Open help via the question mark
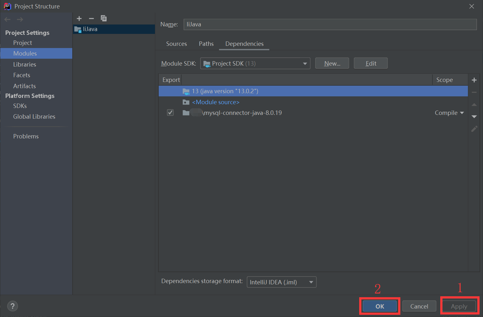This screenshot has height=317, width=483. [13, 306]
